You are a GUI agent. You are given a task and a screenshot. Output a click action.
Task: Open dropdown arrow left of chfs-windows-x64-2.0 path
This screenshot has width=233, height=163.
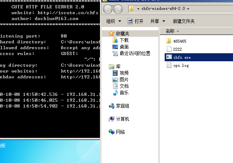click(138, 9)
